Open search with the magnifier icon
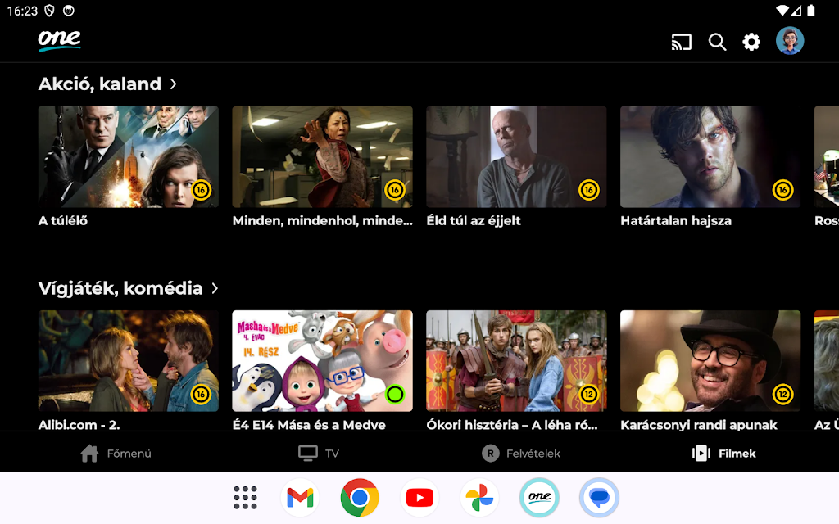 click(x=717, y=42)
